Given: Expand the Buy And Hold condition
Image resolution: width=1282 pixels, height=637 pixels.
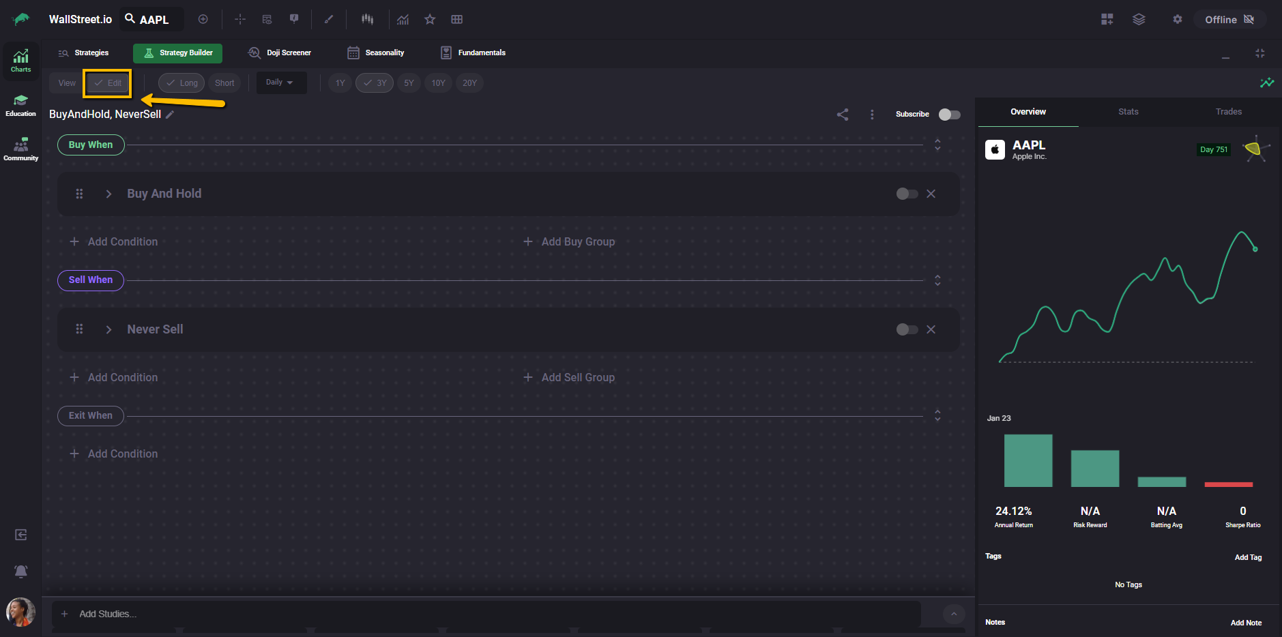Looking at the screenshot, I should (x=108, y=194).
